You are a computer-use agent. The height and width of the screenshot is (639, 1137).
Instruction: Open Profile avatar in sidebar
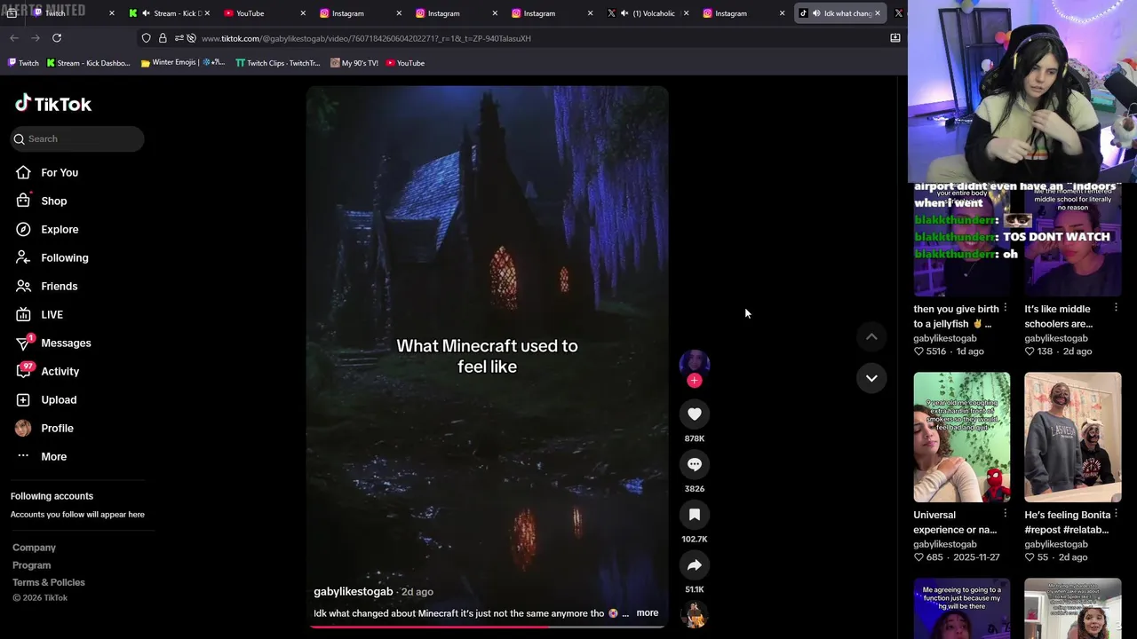[x=23, y=428]
